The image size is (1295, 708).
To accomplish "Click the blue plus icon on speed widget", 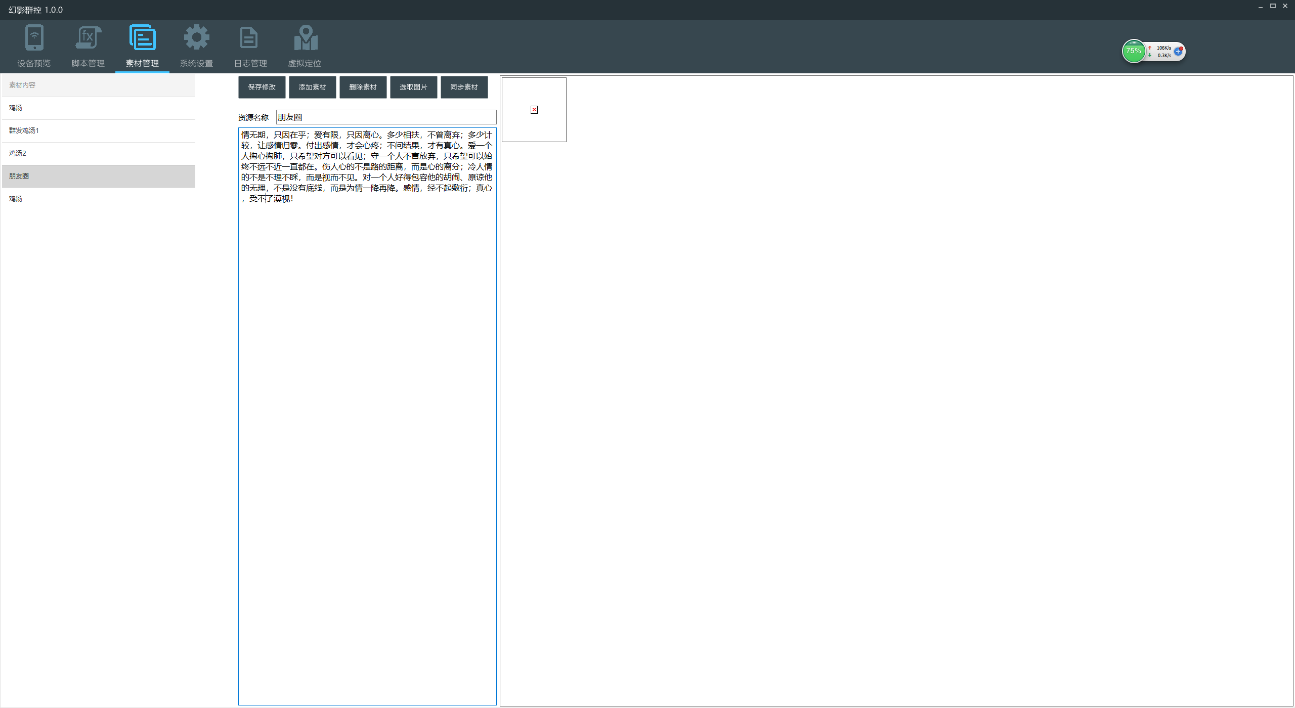I will point(1178,51).
